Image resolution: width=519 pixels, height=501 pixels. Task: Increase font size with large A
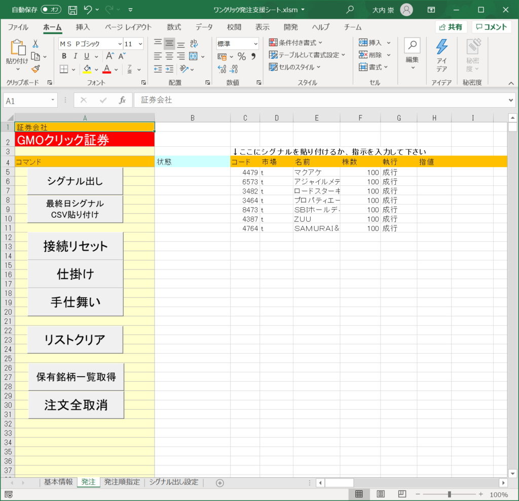pyautogui.click(x=110, y=56)
